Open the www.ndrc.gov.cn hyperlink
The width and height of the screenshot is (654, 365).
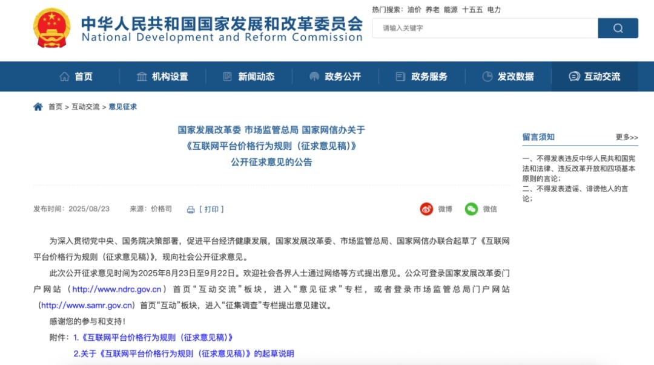pos(117,289)
